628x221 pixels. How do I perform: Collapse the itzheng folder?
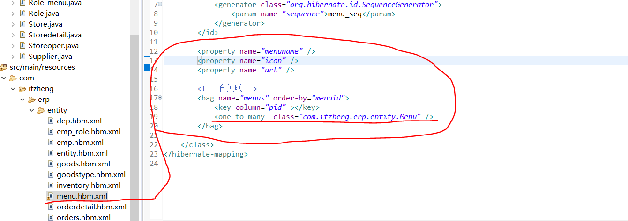point(13,89)
